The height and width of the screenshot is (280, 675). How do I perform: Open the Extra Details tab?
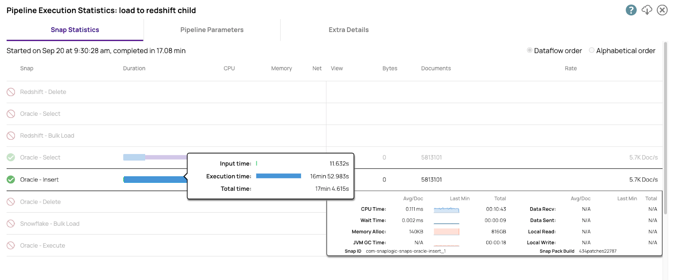point(348,30)
